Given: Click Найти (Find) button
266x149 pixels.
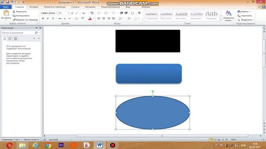Looking at the screenshot, I should [x=244, y=12].
